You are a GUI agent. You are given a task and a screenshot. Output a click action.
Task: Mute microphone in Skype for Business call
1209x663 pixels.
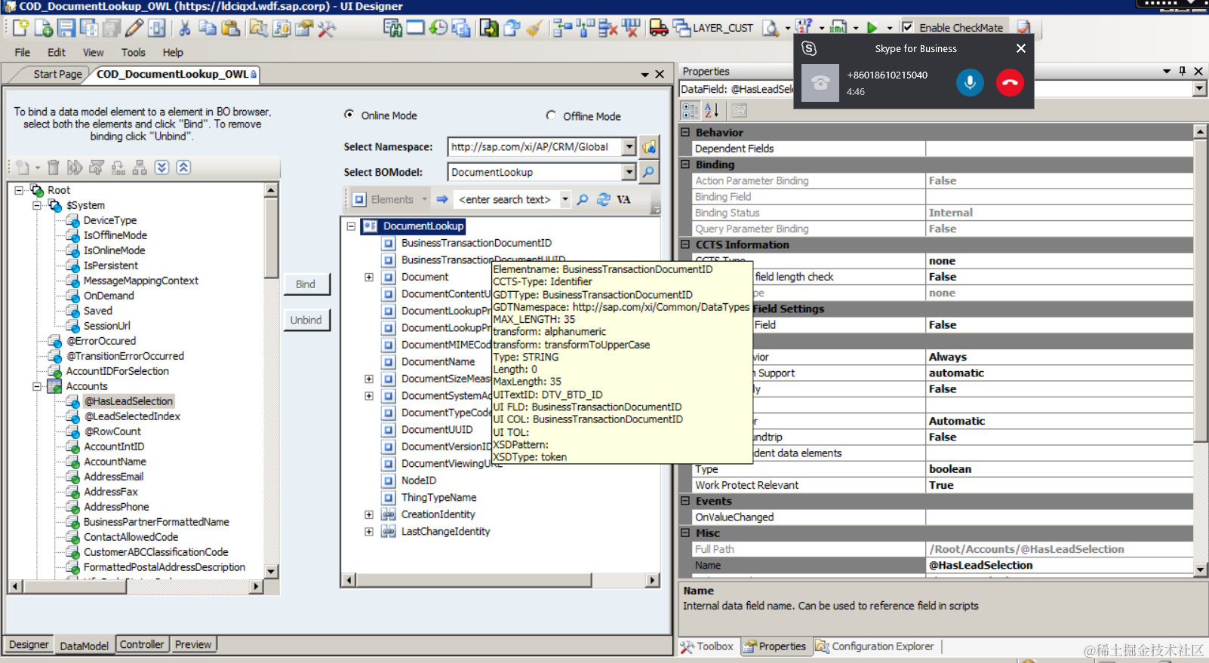[x=970, y=82]
